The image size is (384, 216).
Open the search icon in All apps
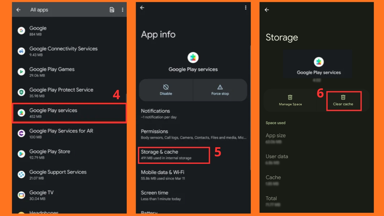[112, 10]
